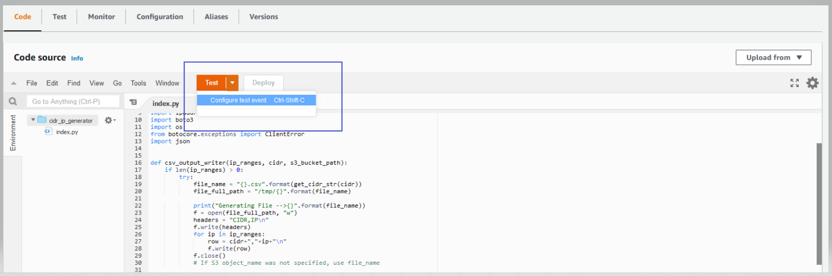This screenshot has height=276, width=832.
Task: Open the Test tab
Action: pyautogui.click(x=59, y=17)
